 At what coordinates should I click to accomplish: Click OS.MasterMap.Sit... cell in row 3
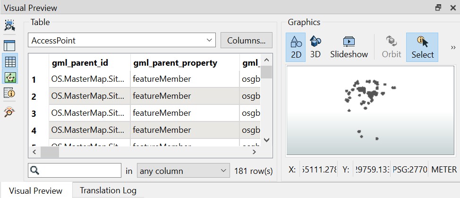[x=89, y=113]
